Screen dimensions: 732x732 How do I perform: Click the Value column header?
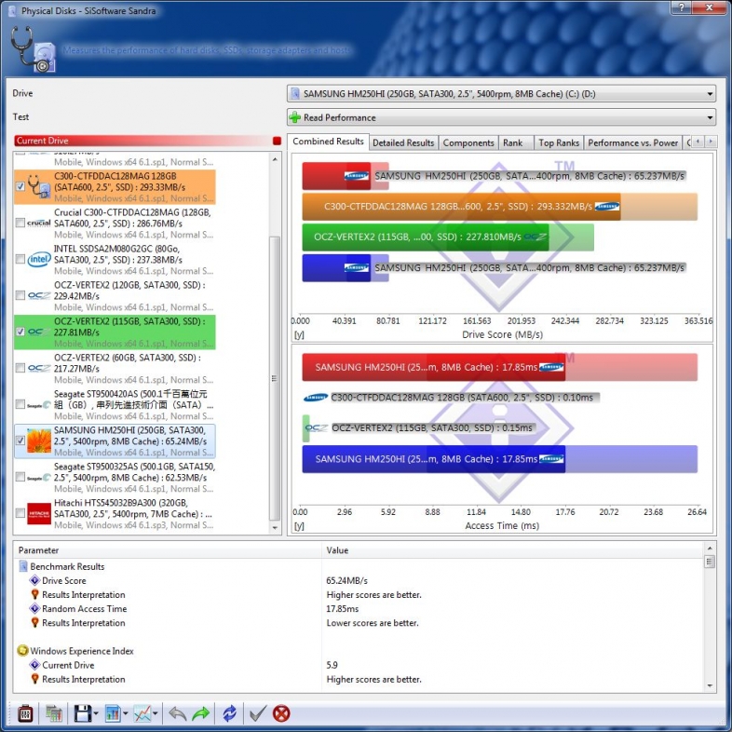click(512, 550)
